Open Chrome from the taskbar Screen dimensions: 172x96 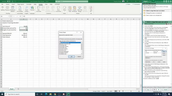coord(55,94)
